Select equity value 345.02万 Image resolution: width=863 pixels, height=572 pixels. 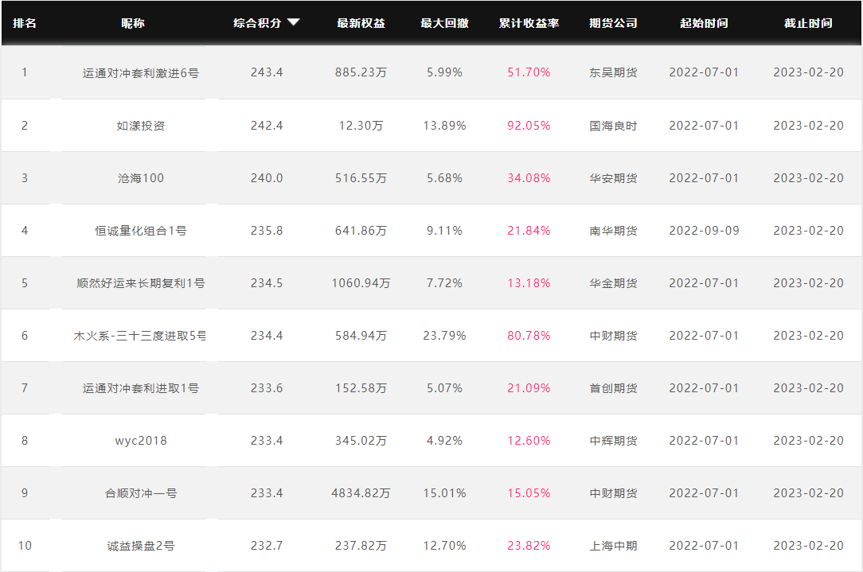click(361, 441)
